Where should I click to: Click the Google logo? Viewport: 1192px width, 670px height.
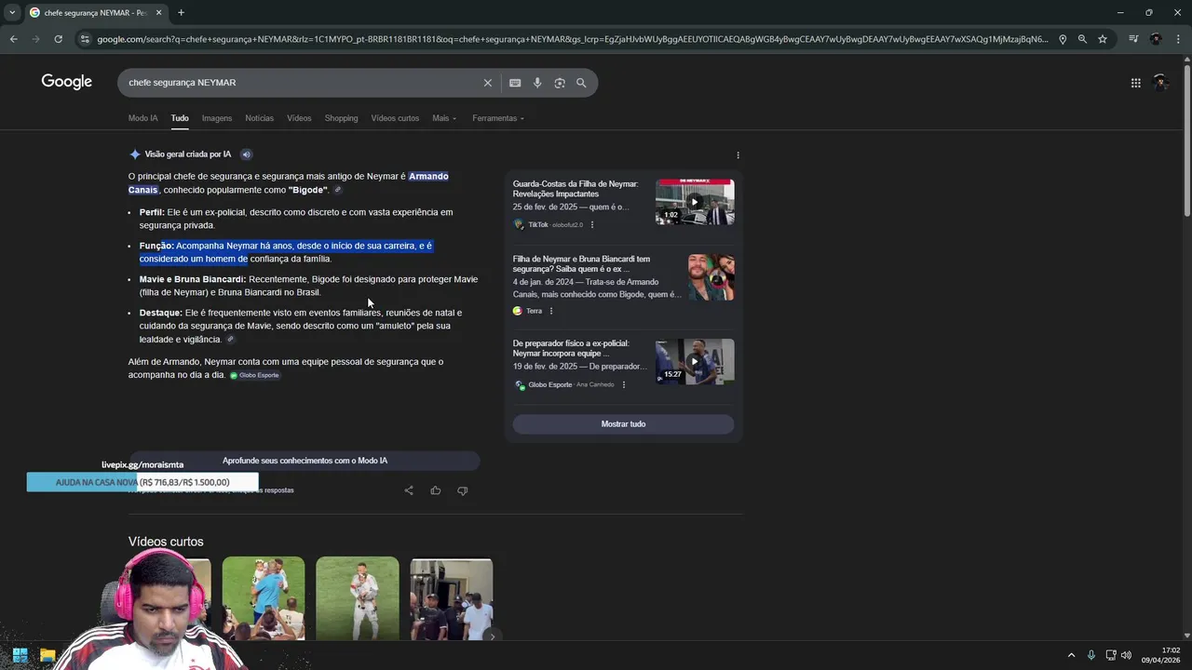(x=67, y=82)
